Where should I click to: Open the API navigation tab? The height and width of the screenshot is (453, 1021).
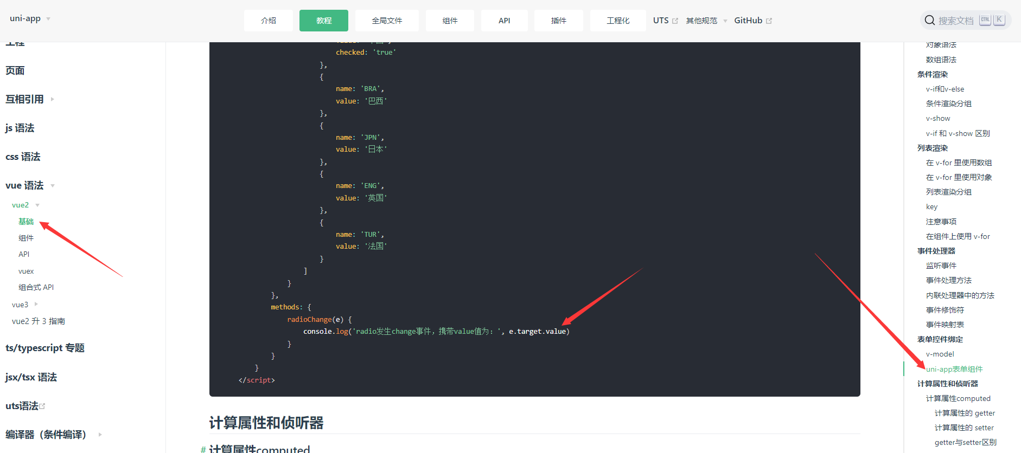[x=505, y=21]
